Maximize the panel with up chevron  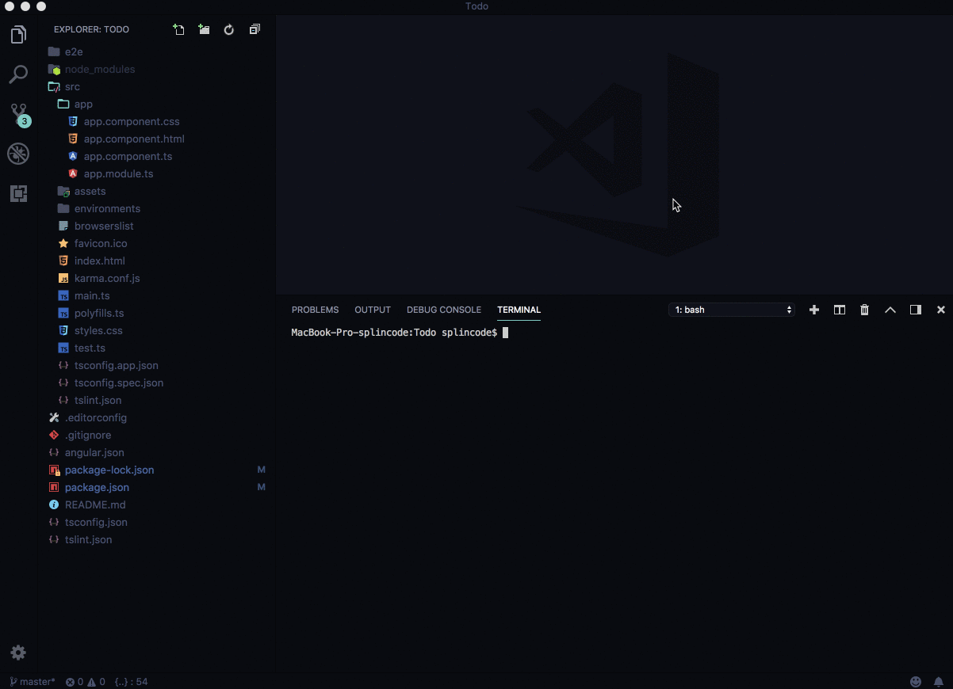pos(890,310)
